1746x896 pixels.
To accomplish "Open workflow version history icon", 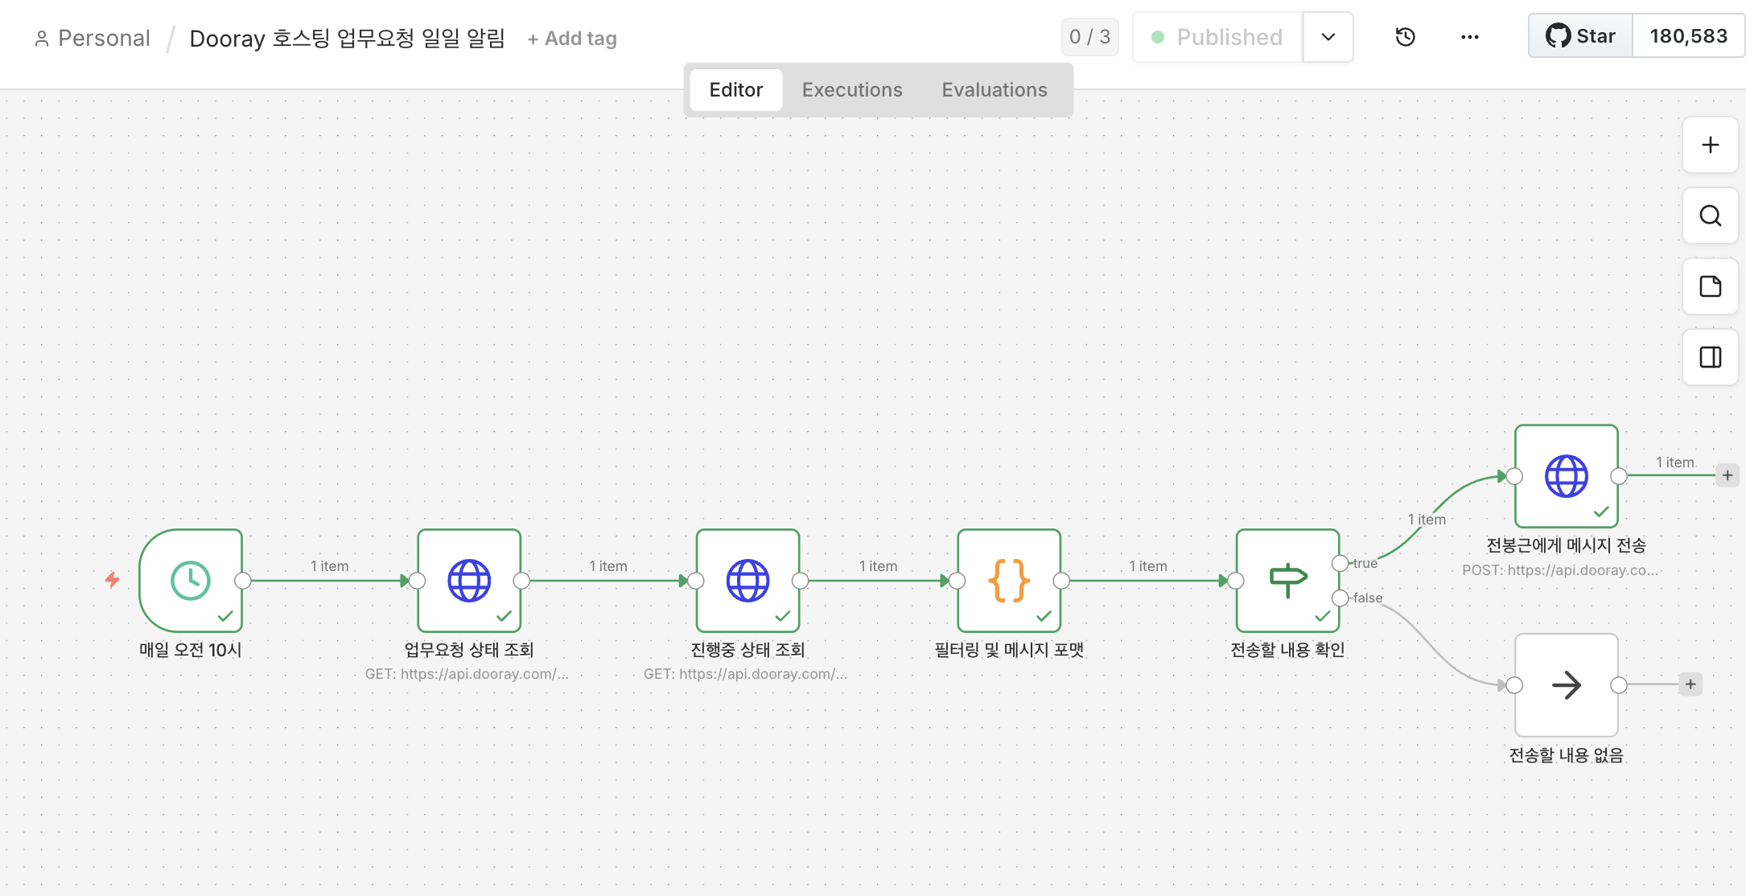I will coord(1405,37).
